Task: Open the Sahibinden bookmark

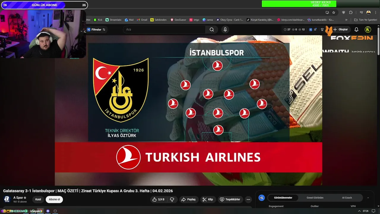Action: click(159, 20)
